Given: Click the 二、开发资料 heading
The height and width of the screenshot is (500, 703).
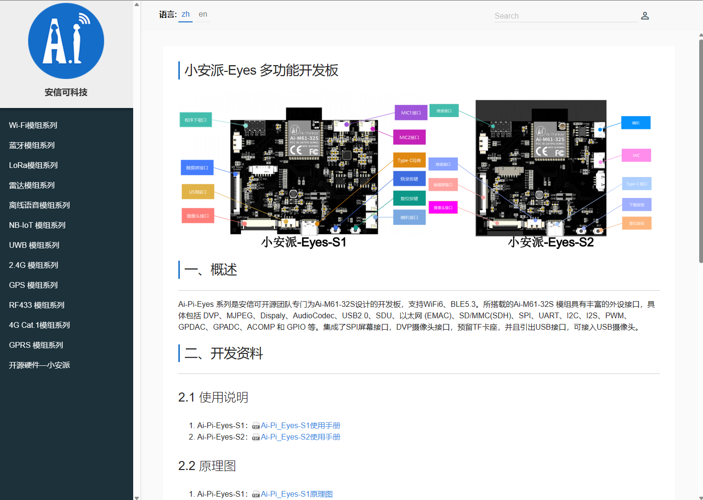Looking at the screenshot, I should [224, 353].
